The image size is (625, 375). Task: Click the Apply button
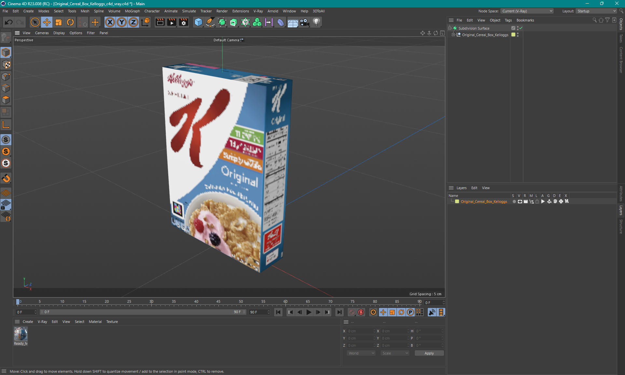[429, 353]
